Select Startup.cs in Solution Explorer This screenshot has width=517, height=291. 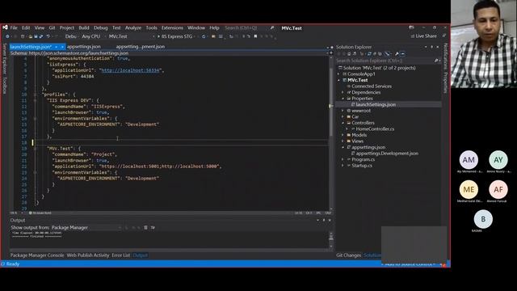pyautogui.click(x=362, y=166)
